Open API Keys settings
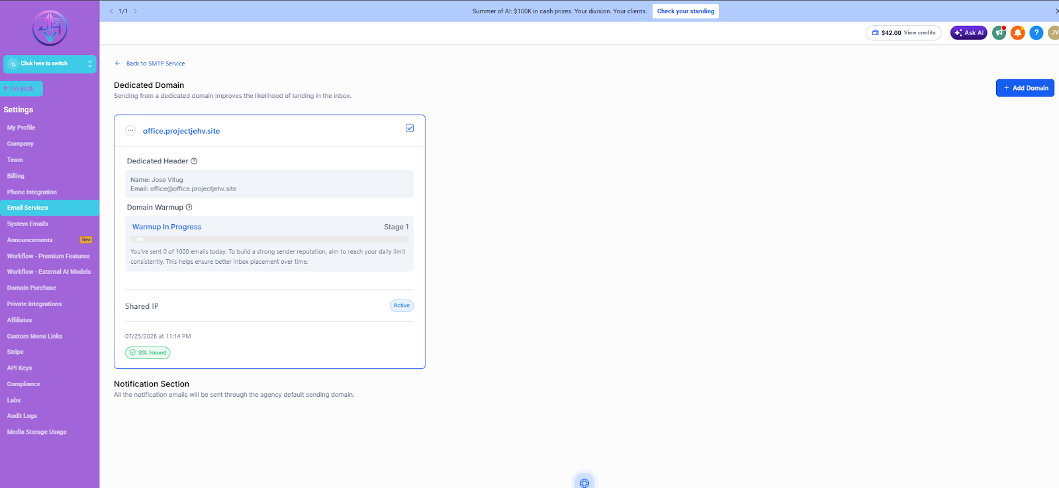The width and height of the screenshot is (1059, 488). tap(19, 368)
